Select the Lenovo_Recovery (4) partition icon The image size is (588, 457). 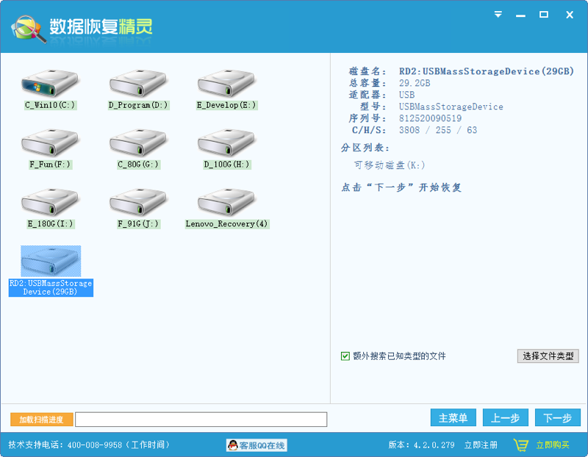click(x=226, y=202)
